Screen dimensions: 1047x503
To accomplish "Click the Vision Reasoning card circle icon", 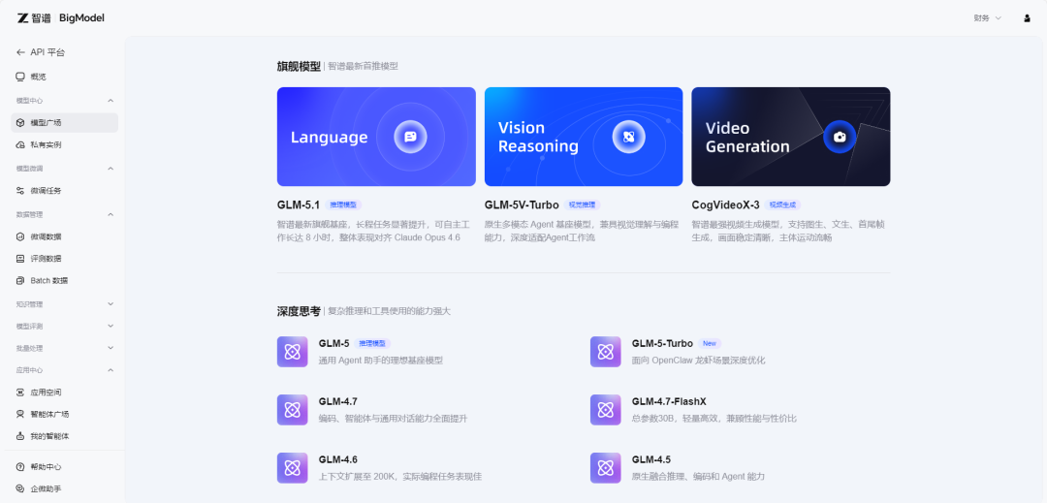I will [x=628, y=137].
